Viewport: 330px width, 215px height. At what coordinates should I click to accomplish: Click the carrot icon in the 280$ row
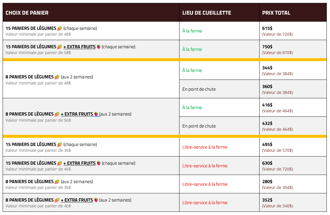57,182
